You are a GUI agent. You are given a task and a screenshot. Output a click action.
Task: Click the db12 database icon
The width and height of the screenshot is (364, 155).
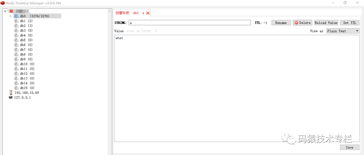pos(16,73)
